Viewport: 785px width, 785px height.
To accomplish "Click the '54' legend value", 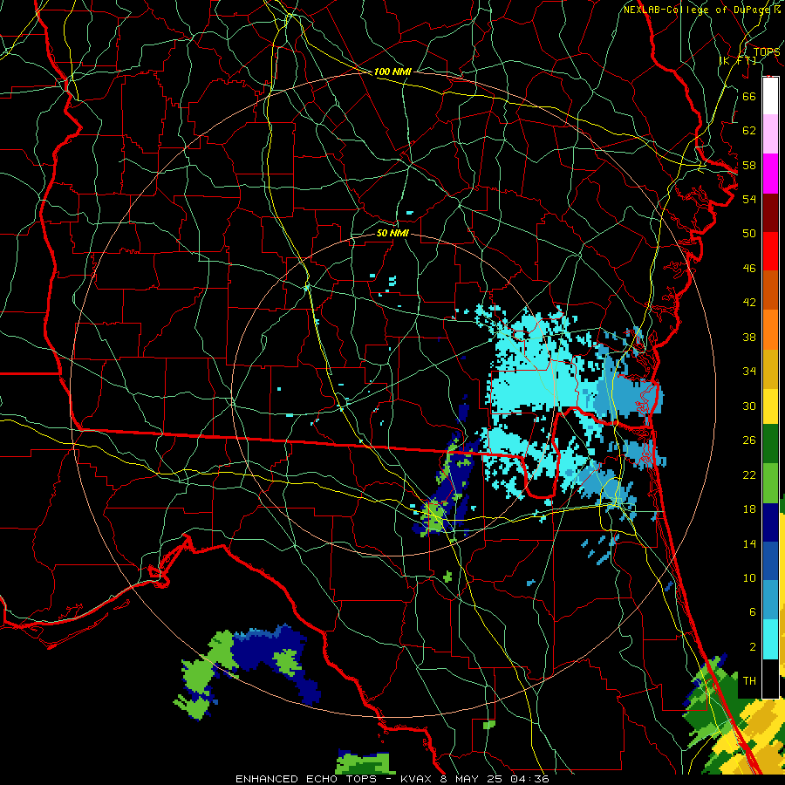I will coord(749,199).
